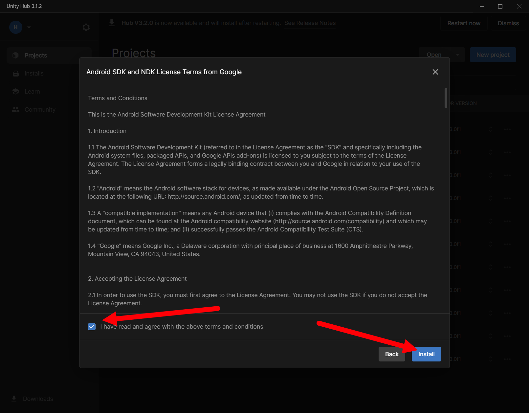The width and height of the screenshot is (529, 413).
Task: Click the Terms and Conditions heading text
Action: click(x=118, y=98)
